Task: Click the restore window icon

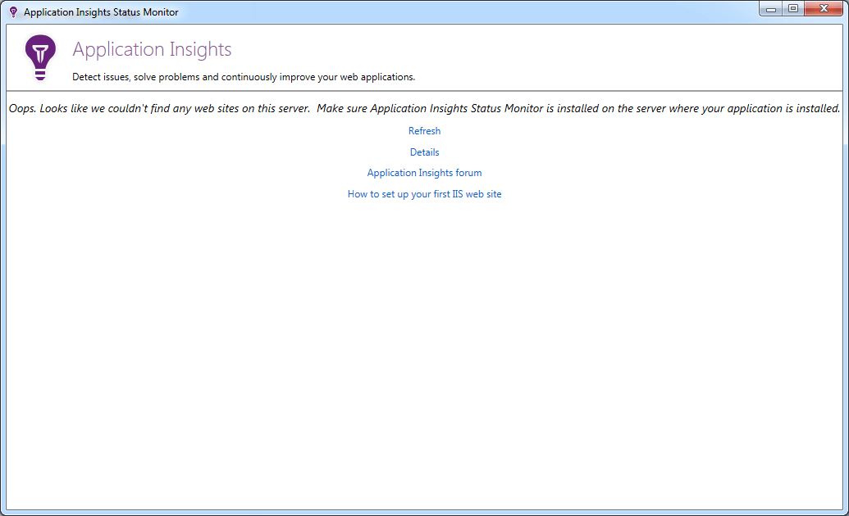Action: coord(792,8)
